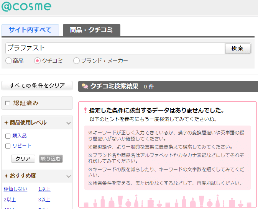Click the 検索 button
Image resolution: width=258 pixels, height=209 pixels.
coord(238,48)
